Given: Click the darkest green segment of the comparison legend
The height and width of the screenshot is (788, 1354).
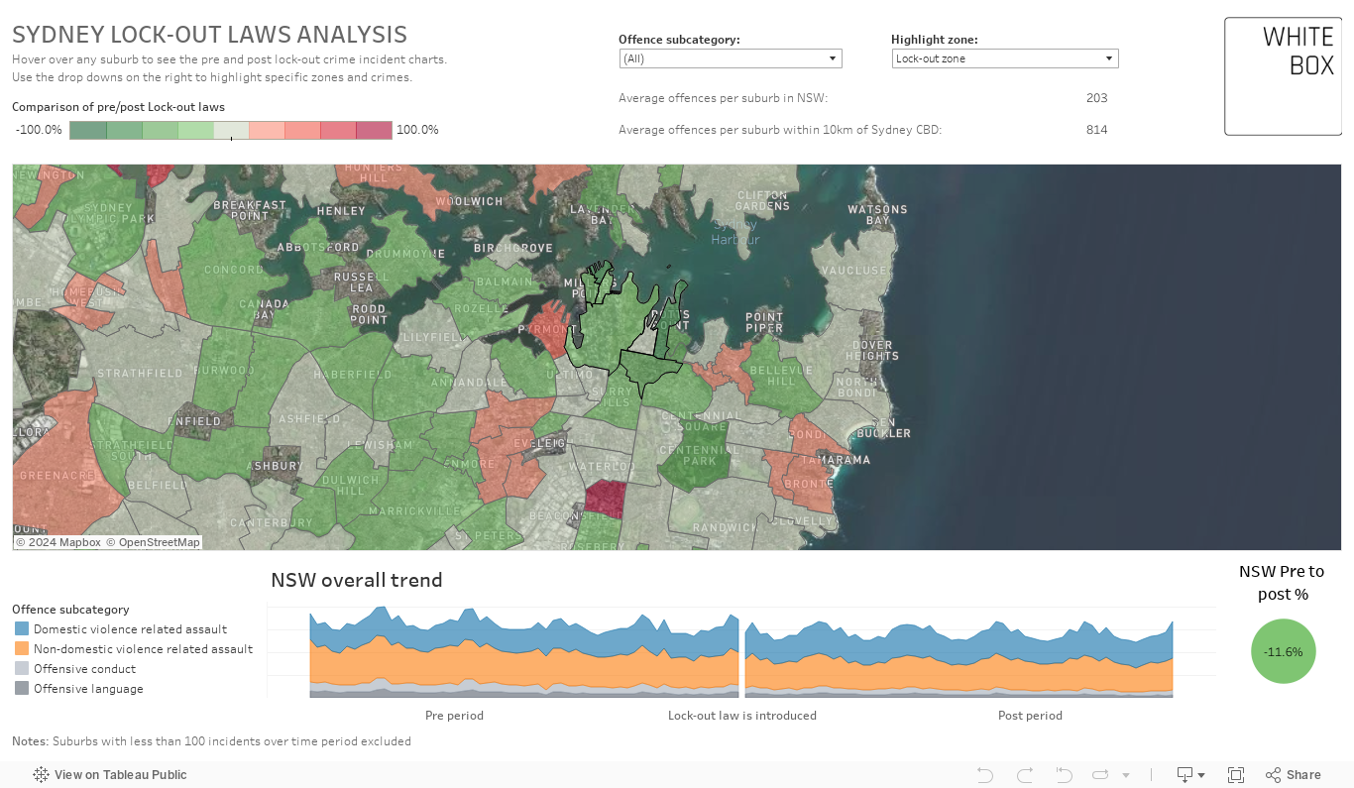Looking at the screenshot, I should (x=88, y=130).
